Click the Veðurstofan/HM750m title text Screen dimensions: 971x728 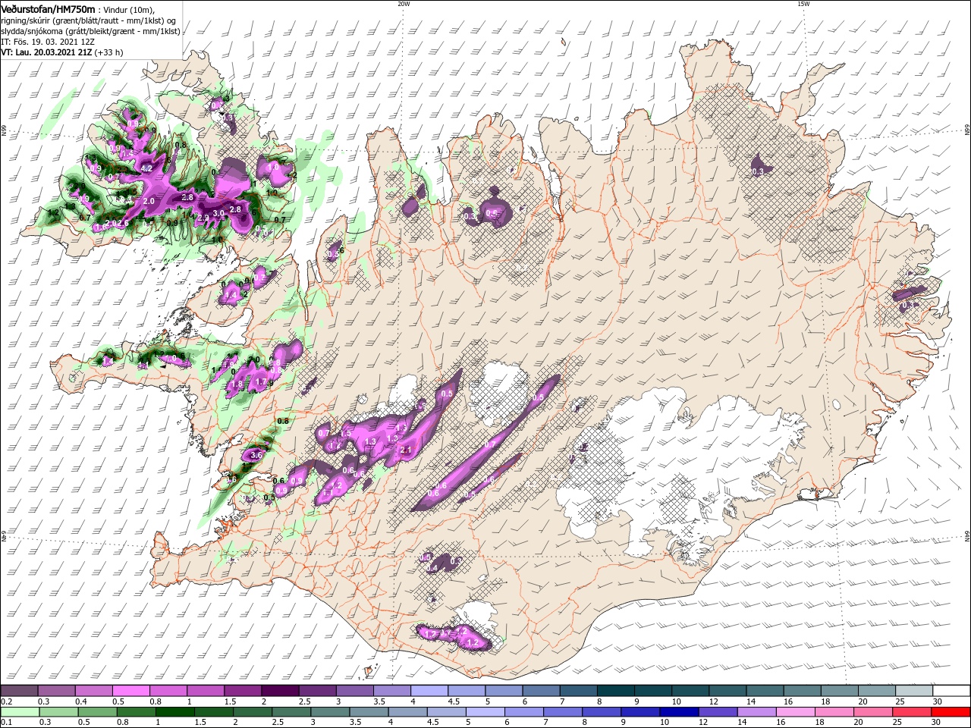click(x=48, y=9)
